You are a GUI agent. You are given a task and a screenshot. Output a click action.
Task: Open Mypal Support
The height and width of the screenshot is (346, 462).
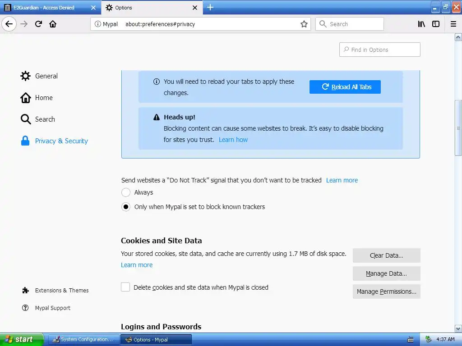[x=46, y=308]
